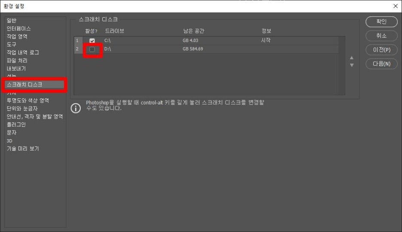This screenshot has width=402, height=232.
Task: Select the D:\ drive name in the list
Action: [107, 49]
